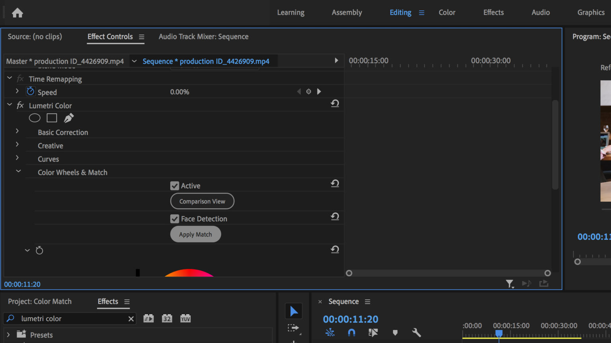Select the Selection tool arrow
The image size is (611, 343).
click(294, 311)
